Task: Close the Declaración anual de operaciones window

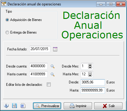Action: [x=121, y=4]
